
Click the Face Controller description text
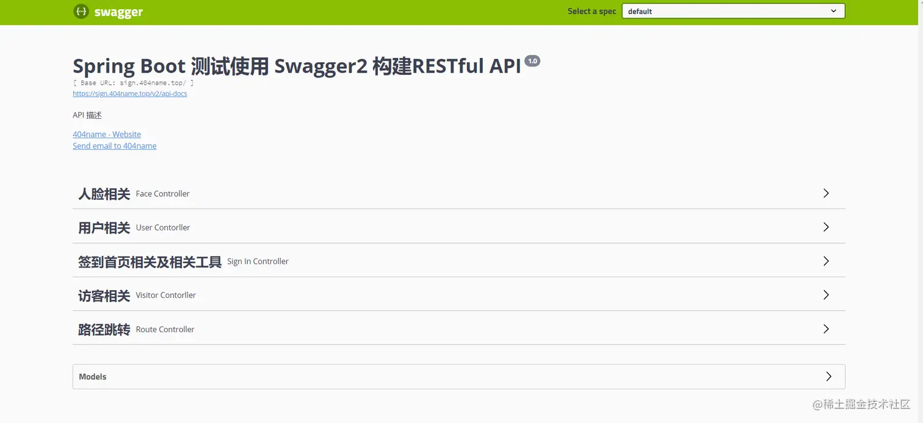tap(163, 194)
